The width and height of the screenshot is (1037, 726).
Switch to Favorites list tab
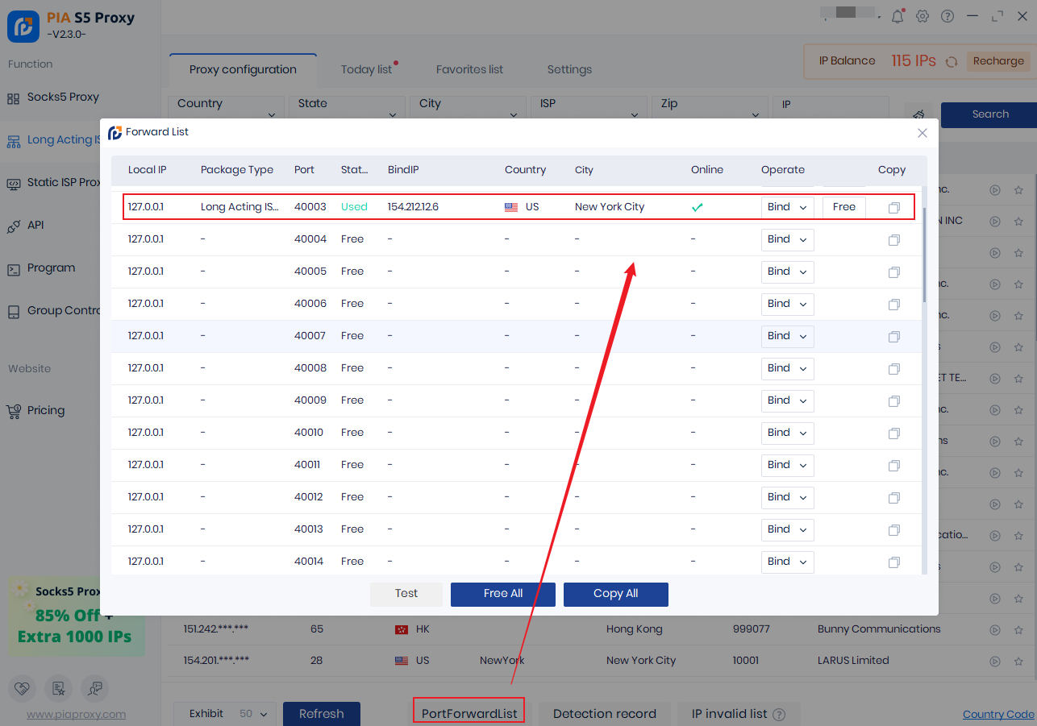[x=469, y=70]
